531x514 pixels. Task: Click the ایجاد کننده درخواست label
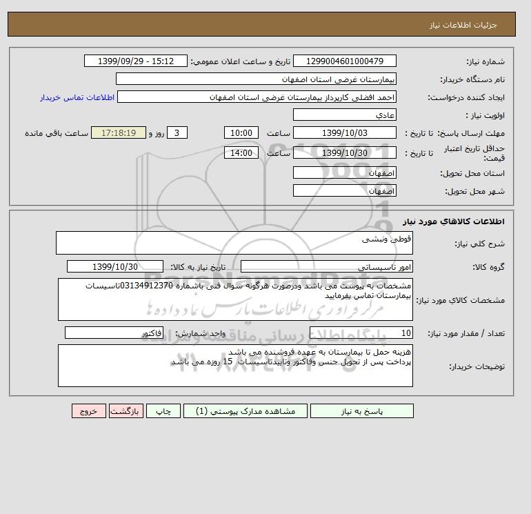click(466, 97)
